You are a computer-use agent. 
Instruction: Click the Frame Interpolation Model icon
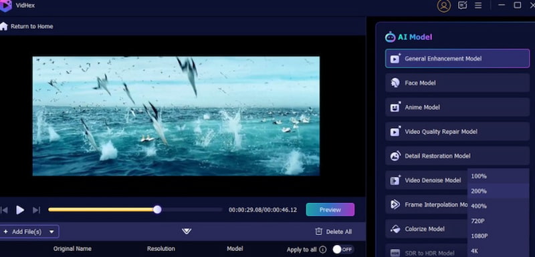click(x=395, y=204)
